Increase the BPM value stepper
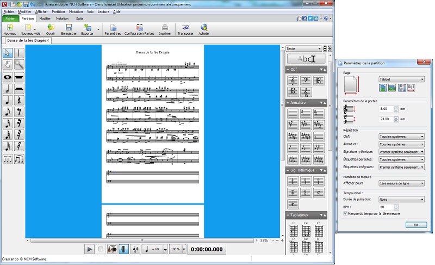This screenshot has height=265, width=435. coord(396,206)
